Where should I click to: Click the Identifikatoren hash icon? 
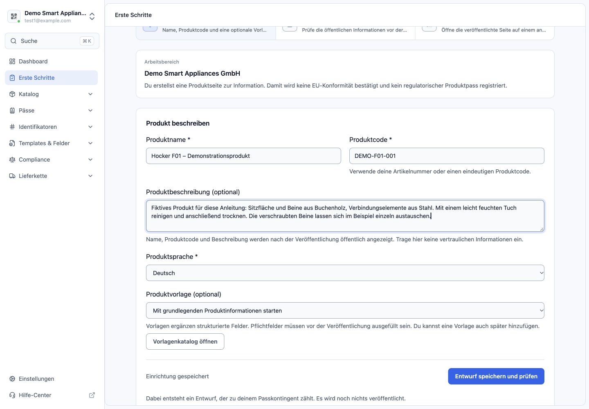12,127
